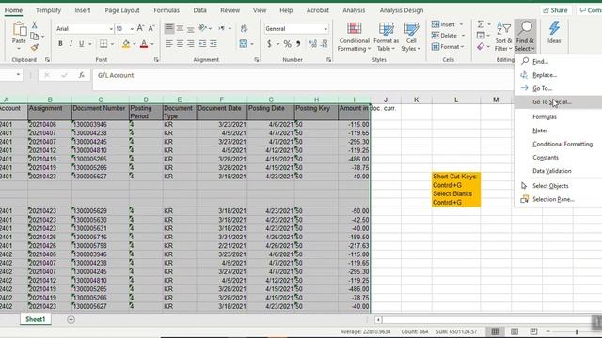Viewport: 602px width, 338px height.
Task: Toggle Italic formatting
Action: click(x=71, y=44)
